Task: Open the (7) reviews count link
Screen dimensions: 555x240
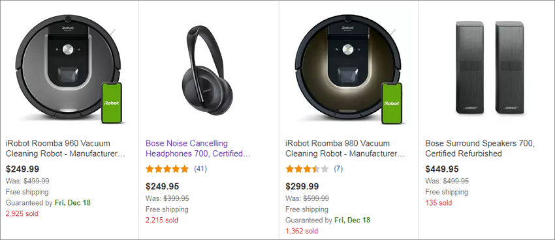Action: pyautogui.click(x=338, y=169)
